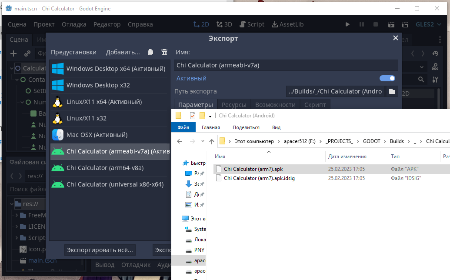
Task: Select Windows Desktop x32 preset
Action: click(x=109, y=85)
